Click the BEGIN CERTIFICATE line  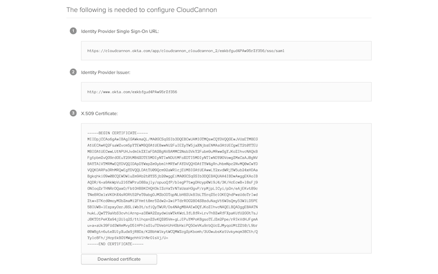click(118, 133)
